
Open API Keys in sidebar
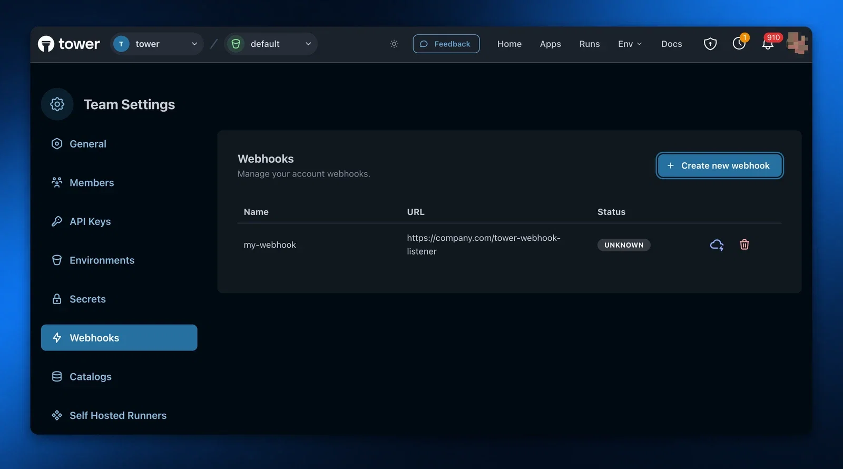point(119,221)
